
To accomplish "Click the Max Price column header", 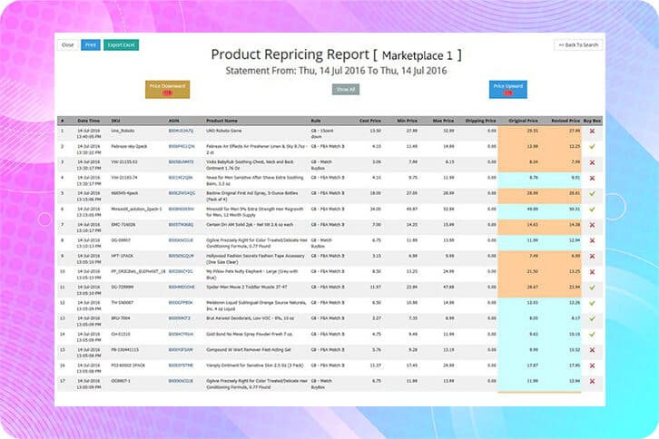I will pos(443,121).
